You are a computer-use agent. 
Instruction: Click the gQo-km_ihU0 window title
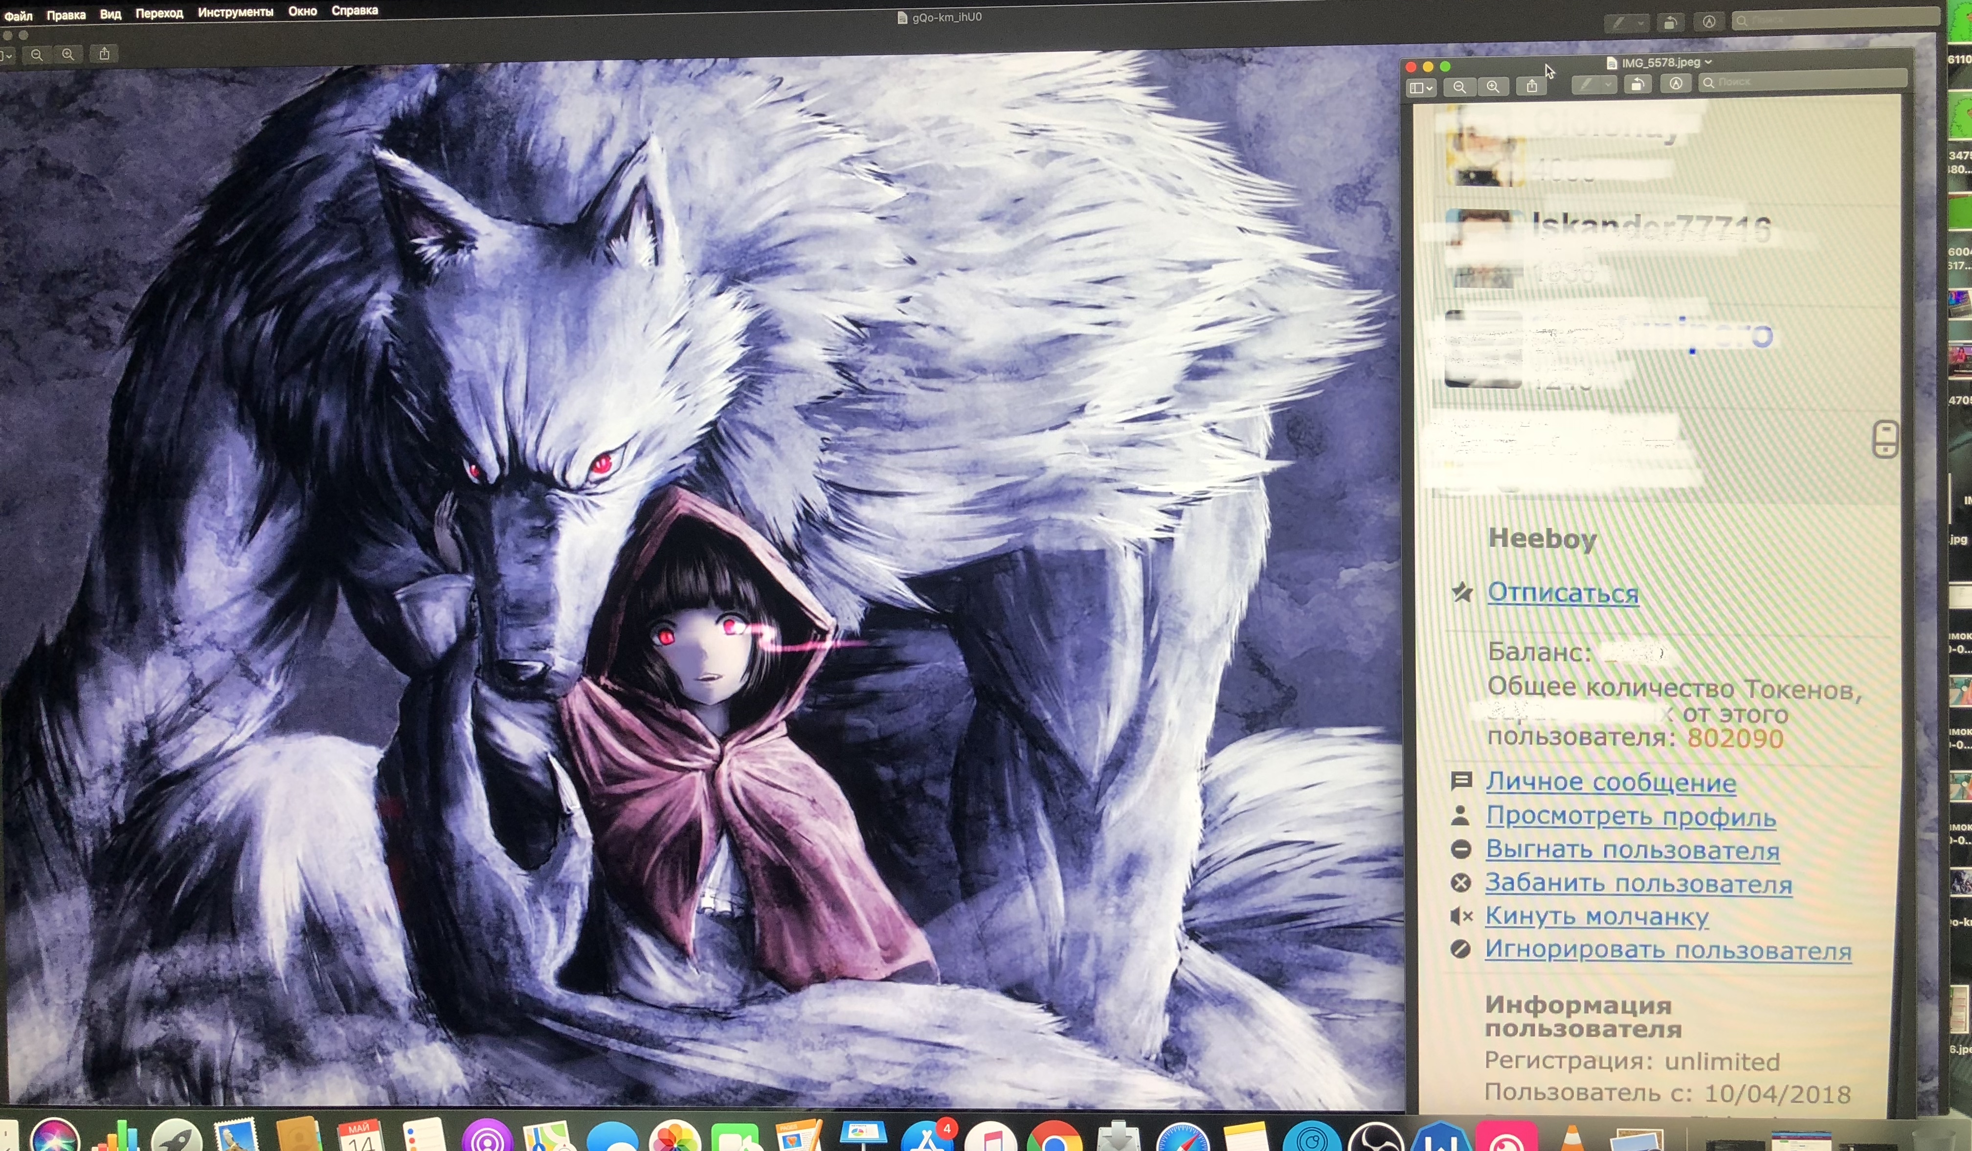pyautogui.click(x=946, y=17)
